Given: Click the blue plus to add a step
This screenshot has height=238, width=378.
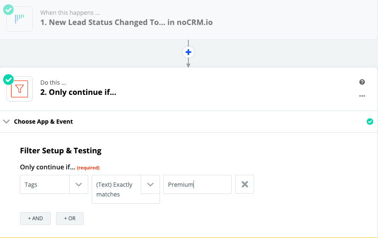Looking at the screenshot, I should tap(188, 52).
